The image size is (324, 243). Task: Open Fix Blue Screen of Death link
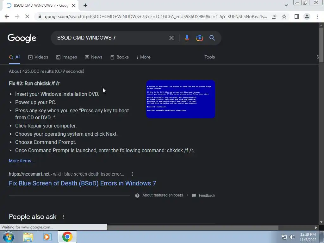tap(83, 183)
